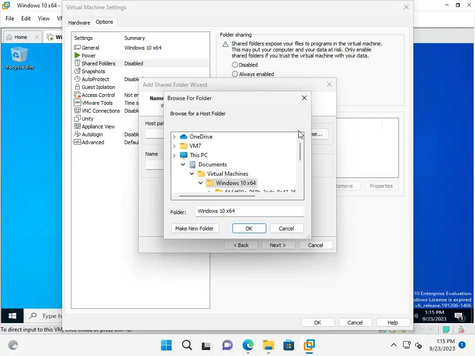475x356 pixels.
Task: Open the File menu in VMware
Action: tap(10, 19)
